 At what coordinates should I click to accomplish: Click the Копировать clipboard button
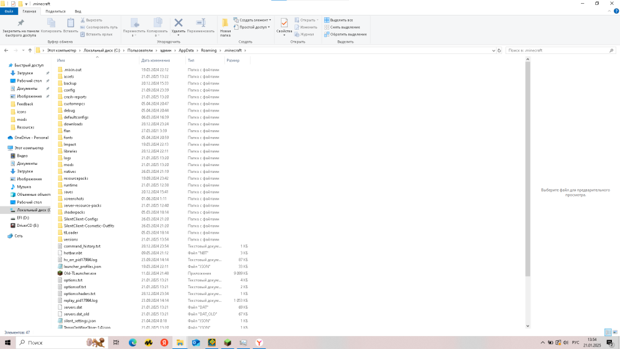click(x=51, y=25)
